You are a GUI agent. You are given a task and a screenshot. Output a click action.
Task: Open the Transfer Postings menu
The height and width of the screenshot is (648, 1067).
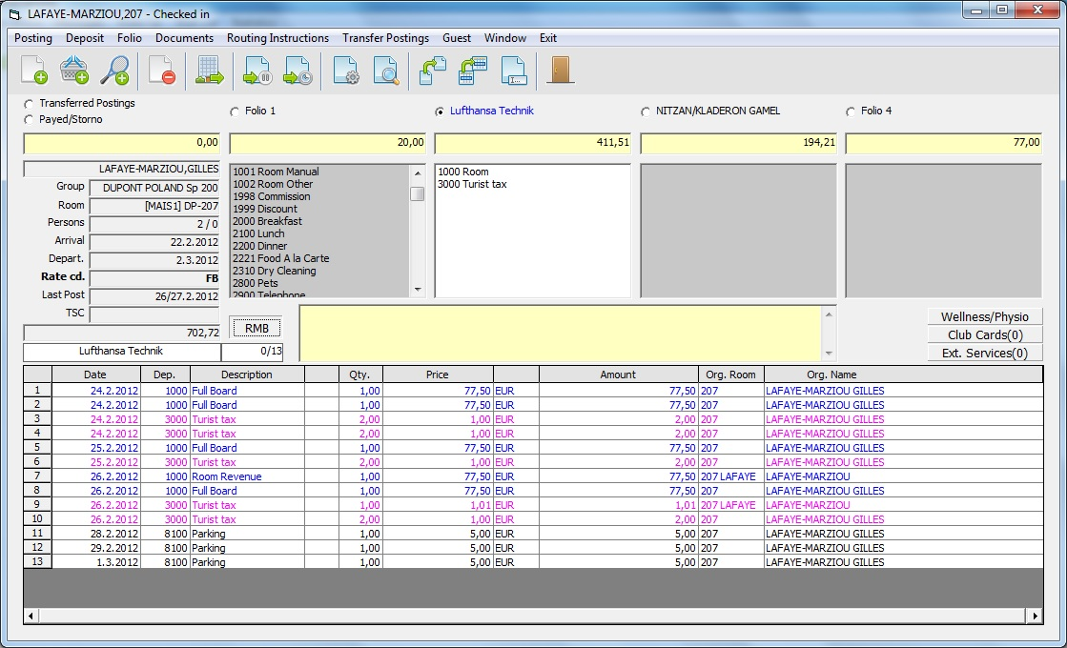(x=385, y=38)
